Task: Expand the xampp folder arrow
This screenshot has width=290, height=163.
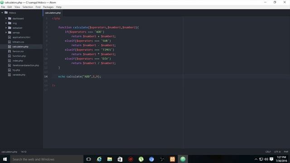Action: pos(6,33)
